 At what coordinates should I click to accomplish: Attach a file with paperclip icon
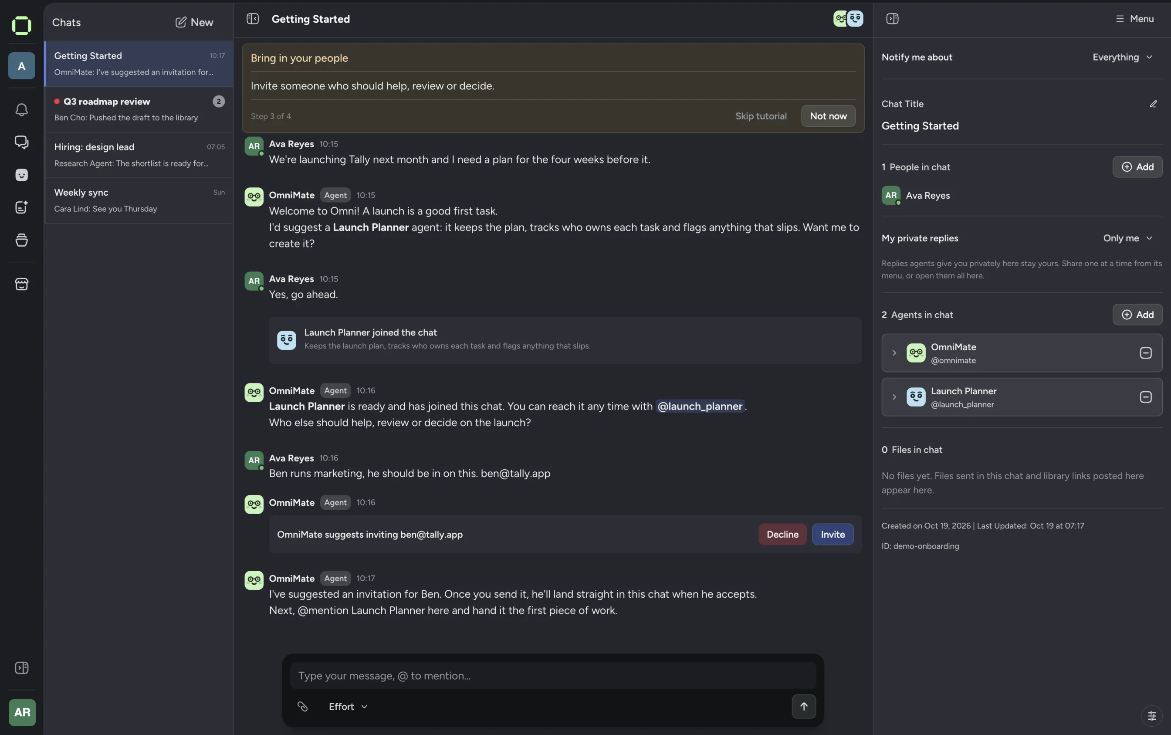point(302,706)
